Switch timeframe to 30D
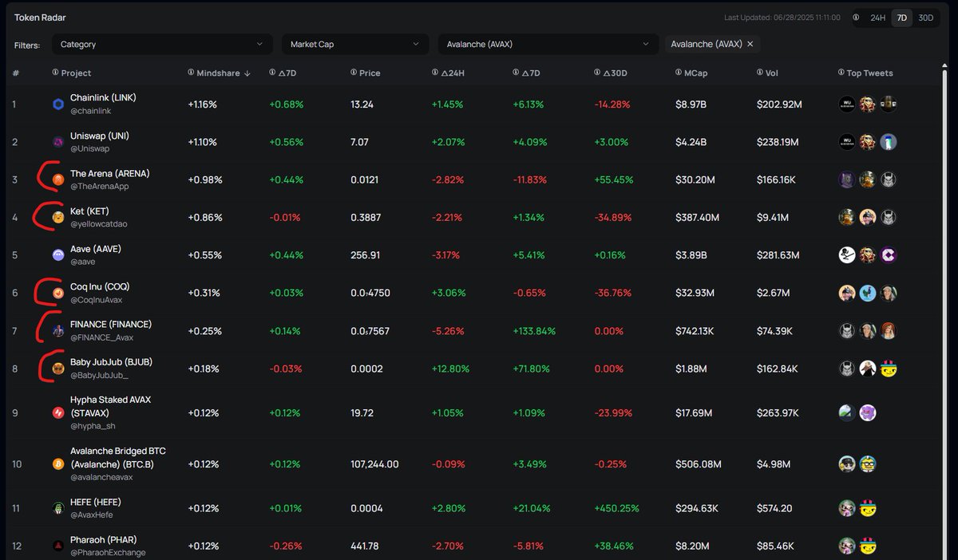This screenshot has width=958, height=560. click(926, 18)
